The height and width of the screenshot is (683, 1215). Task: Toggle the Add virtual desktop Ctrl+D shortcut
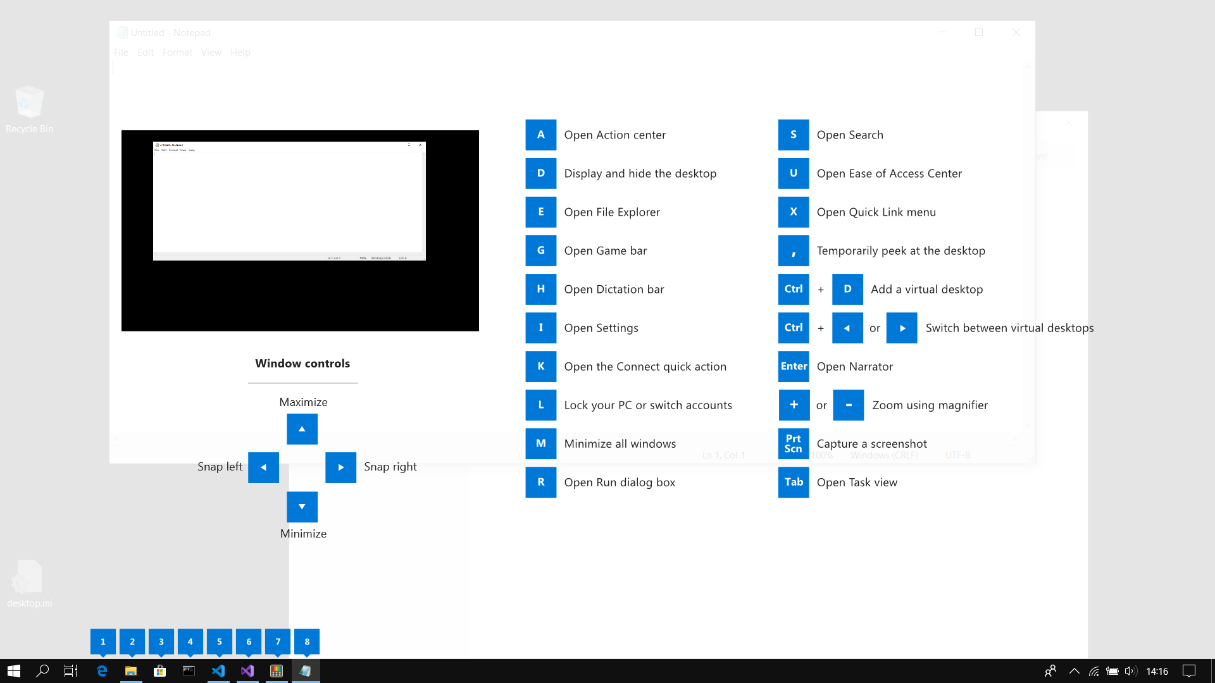pyautogui.click(x=848, y=288)
